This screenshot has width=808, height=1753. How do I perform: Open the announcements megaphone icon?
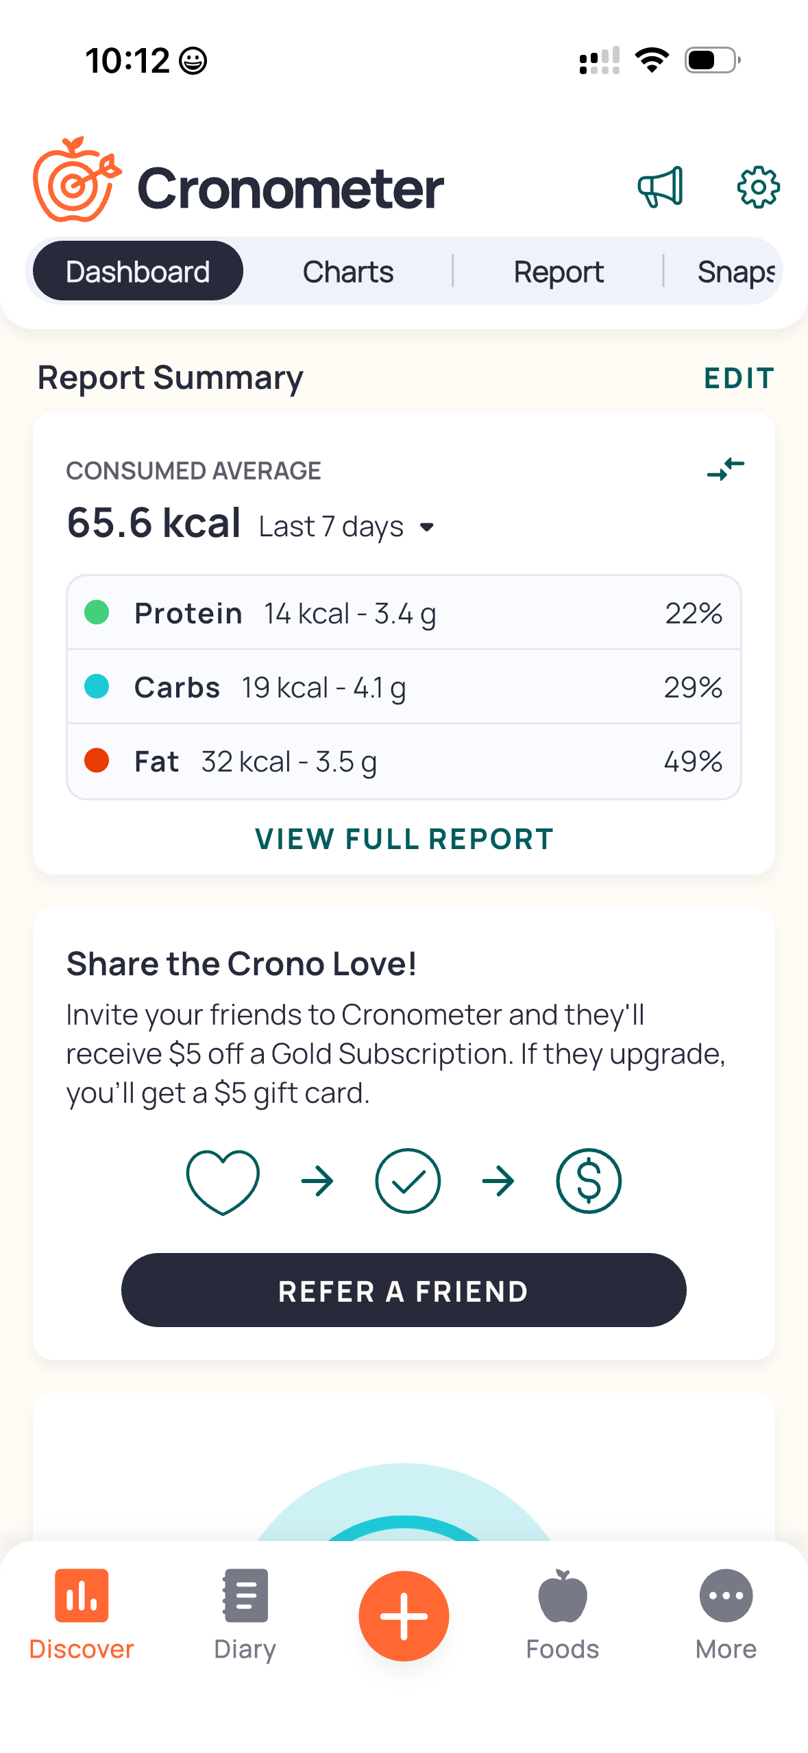[x=660, y=187]
